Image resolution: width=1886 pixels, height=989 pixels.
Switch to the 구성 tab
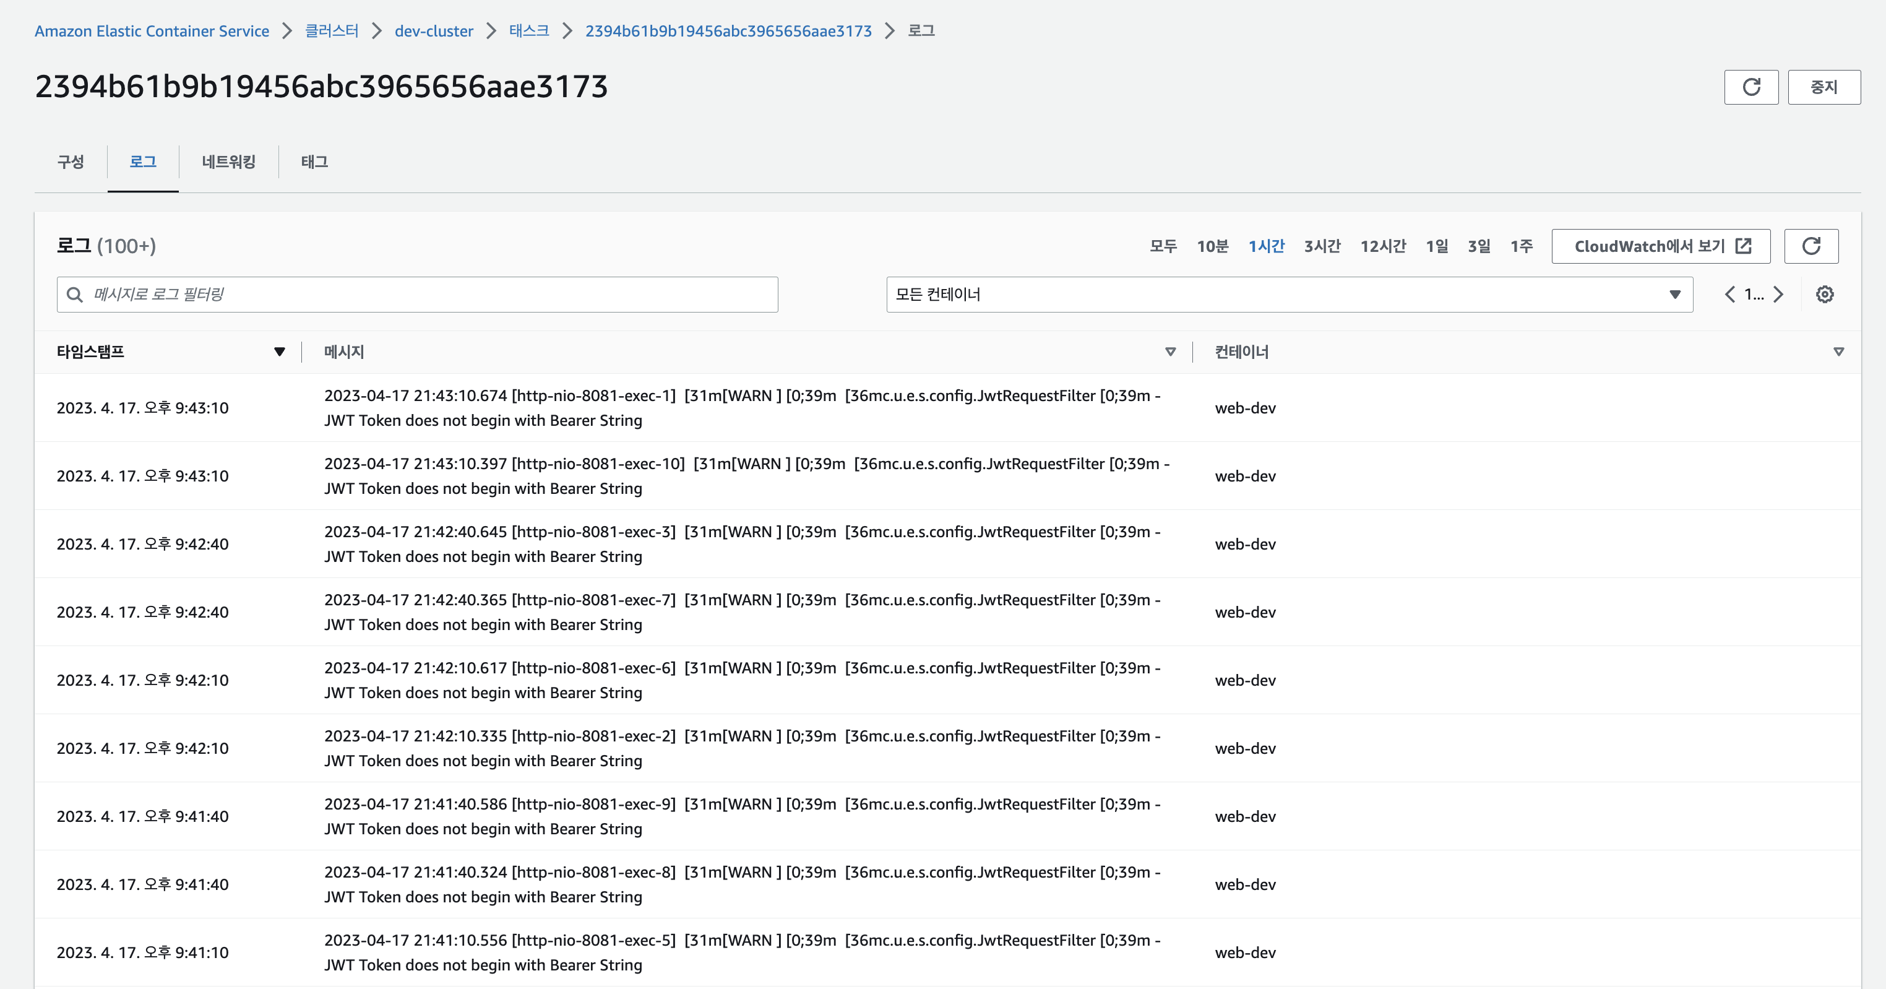[71, 162]
